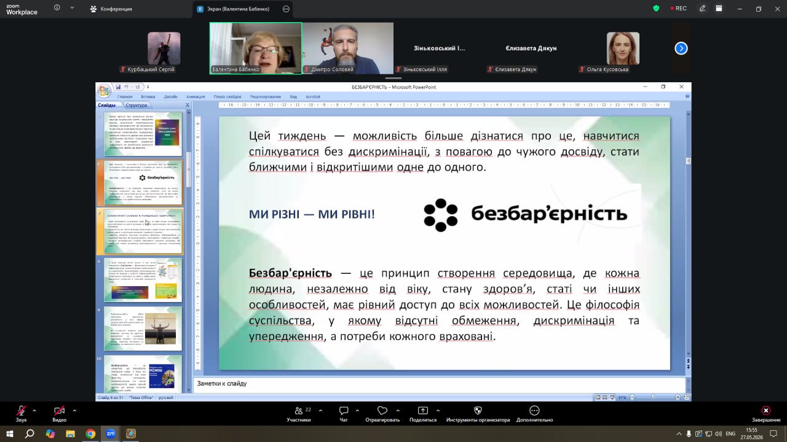Screen dimensions: 787x442
Task: Expand the arrow next to Чат
Action: [x=357, y=411]
